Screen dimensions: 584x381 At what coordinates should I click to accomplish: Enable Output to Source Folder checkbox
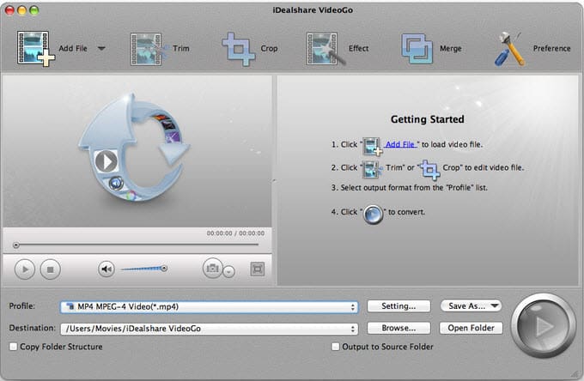coord(335,347)
